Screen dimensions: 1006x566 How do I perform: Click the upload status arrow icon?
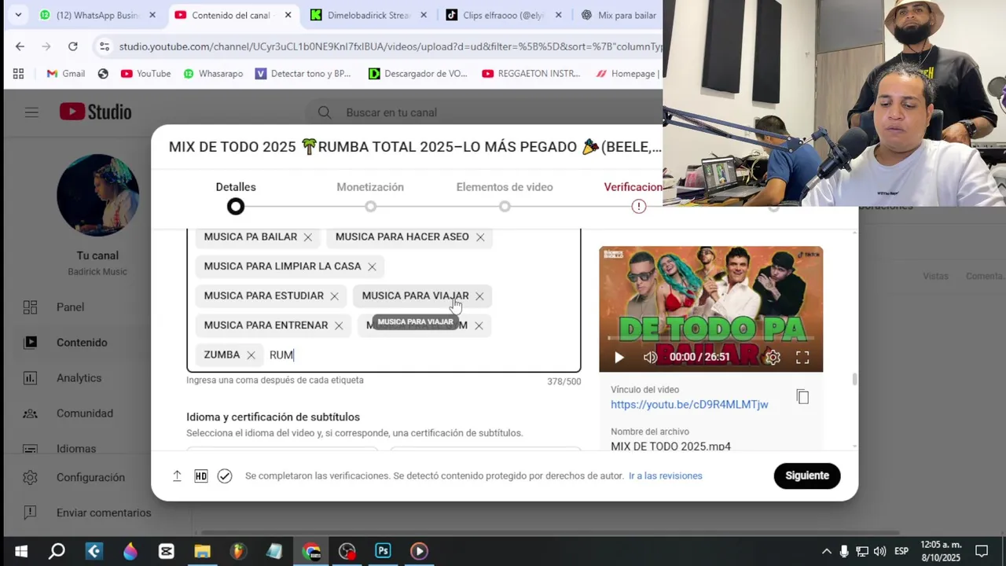click(x=177, y=476)
